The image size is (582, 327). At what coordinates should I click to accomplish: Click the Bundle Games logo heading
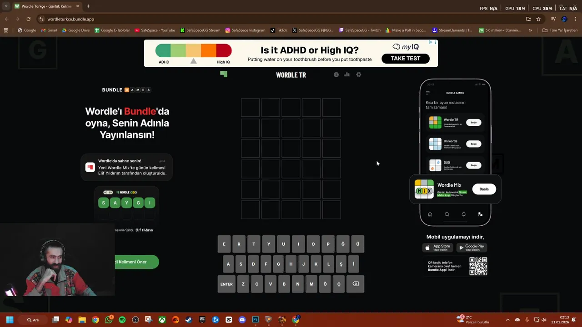click(126, 90)
